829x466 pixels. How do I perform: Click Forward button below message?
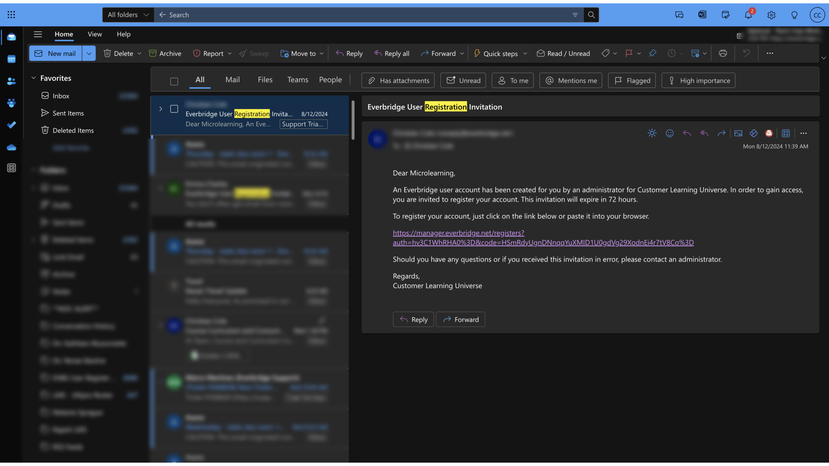(461, 319)
